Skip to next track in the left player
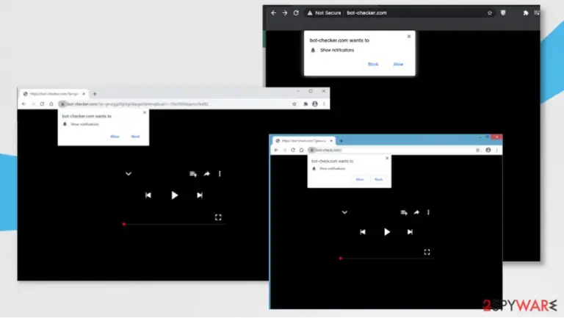The width and height of the screenshot is (564, 318). coord(200,195)
